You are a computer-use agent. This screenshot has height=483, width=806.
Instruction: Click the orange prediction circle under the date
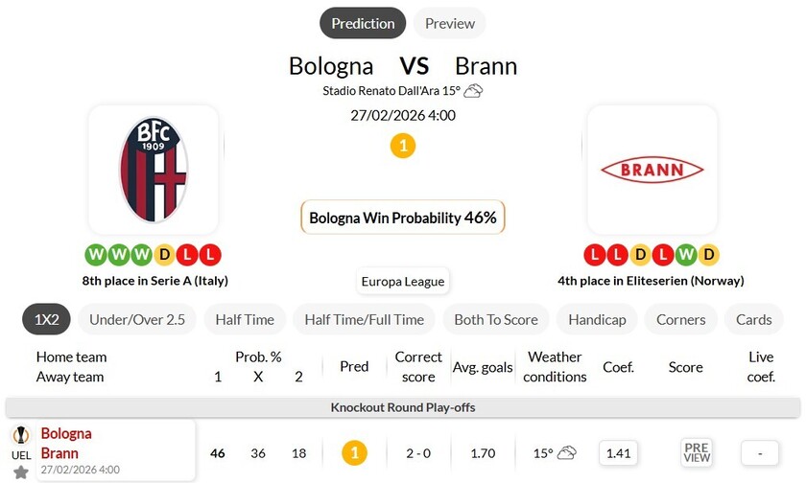coord(403,147)
